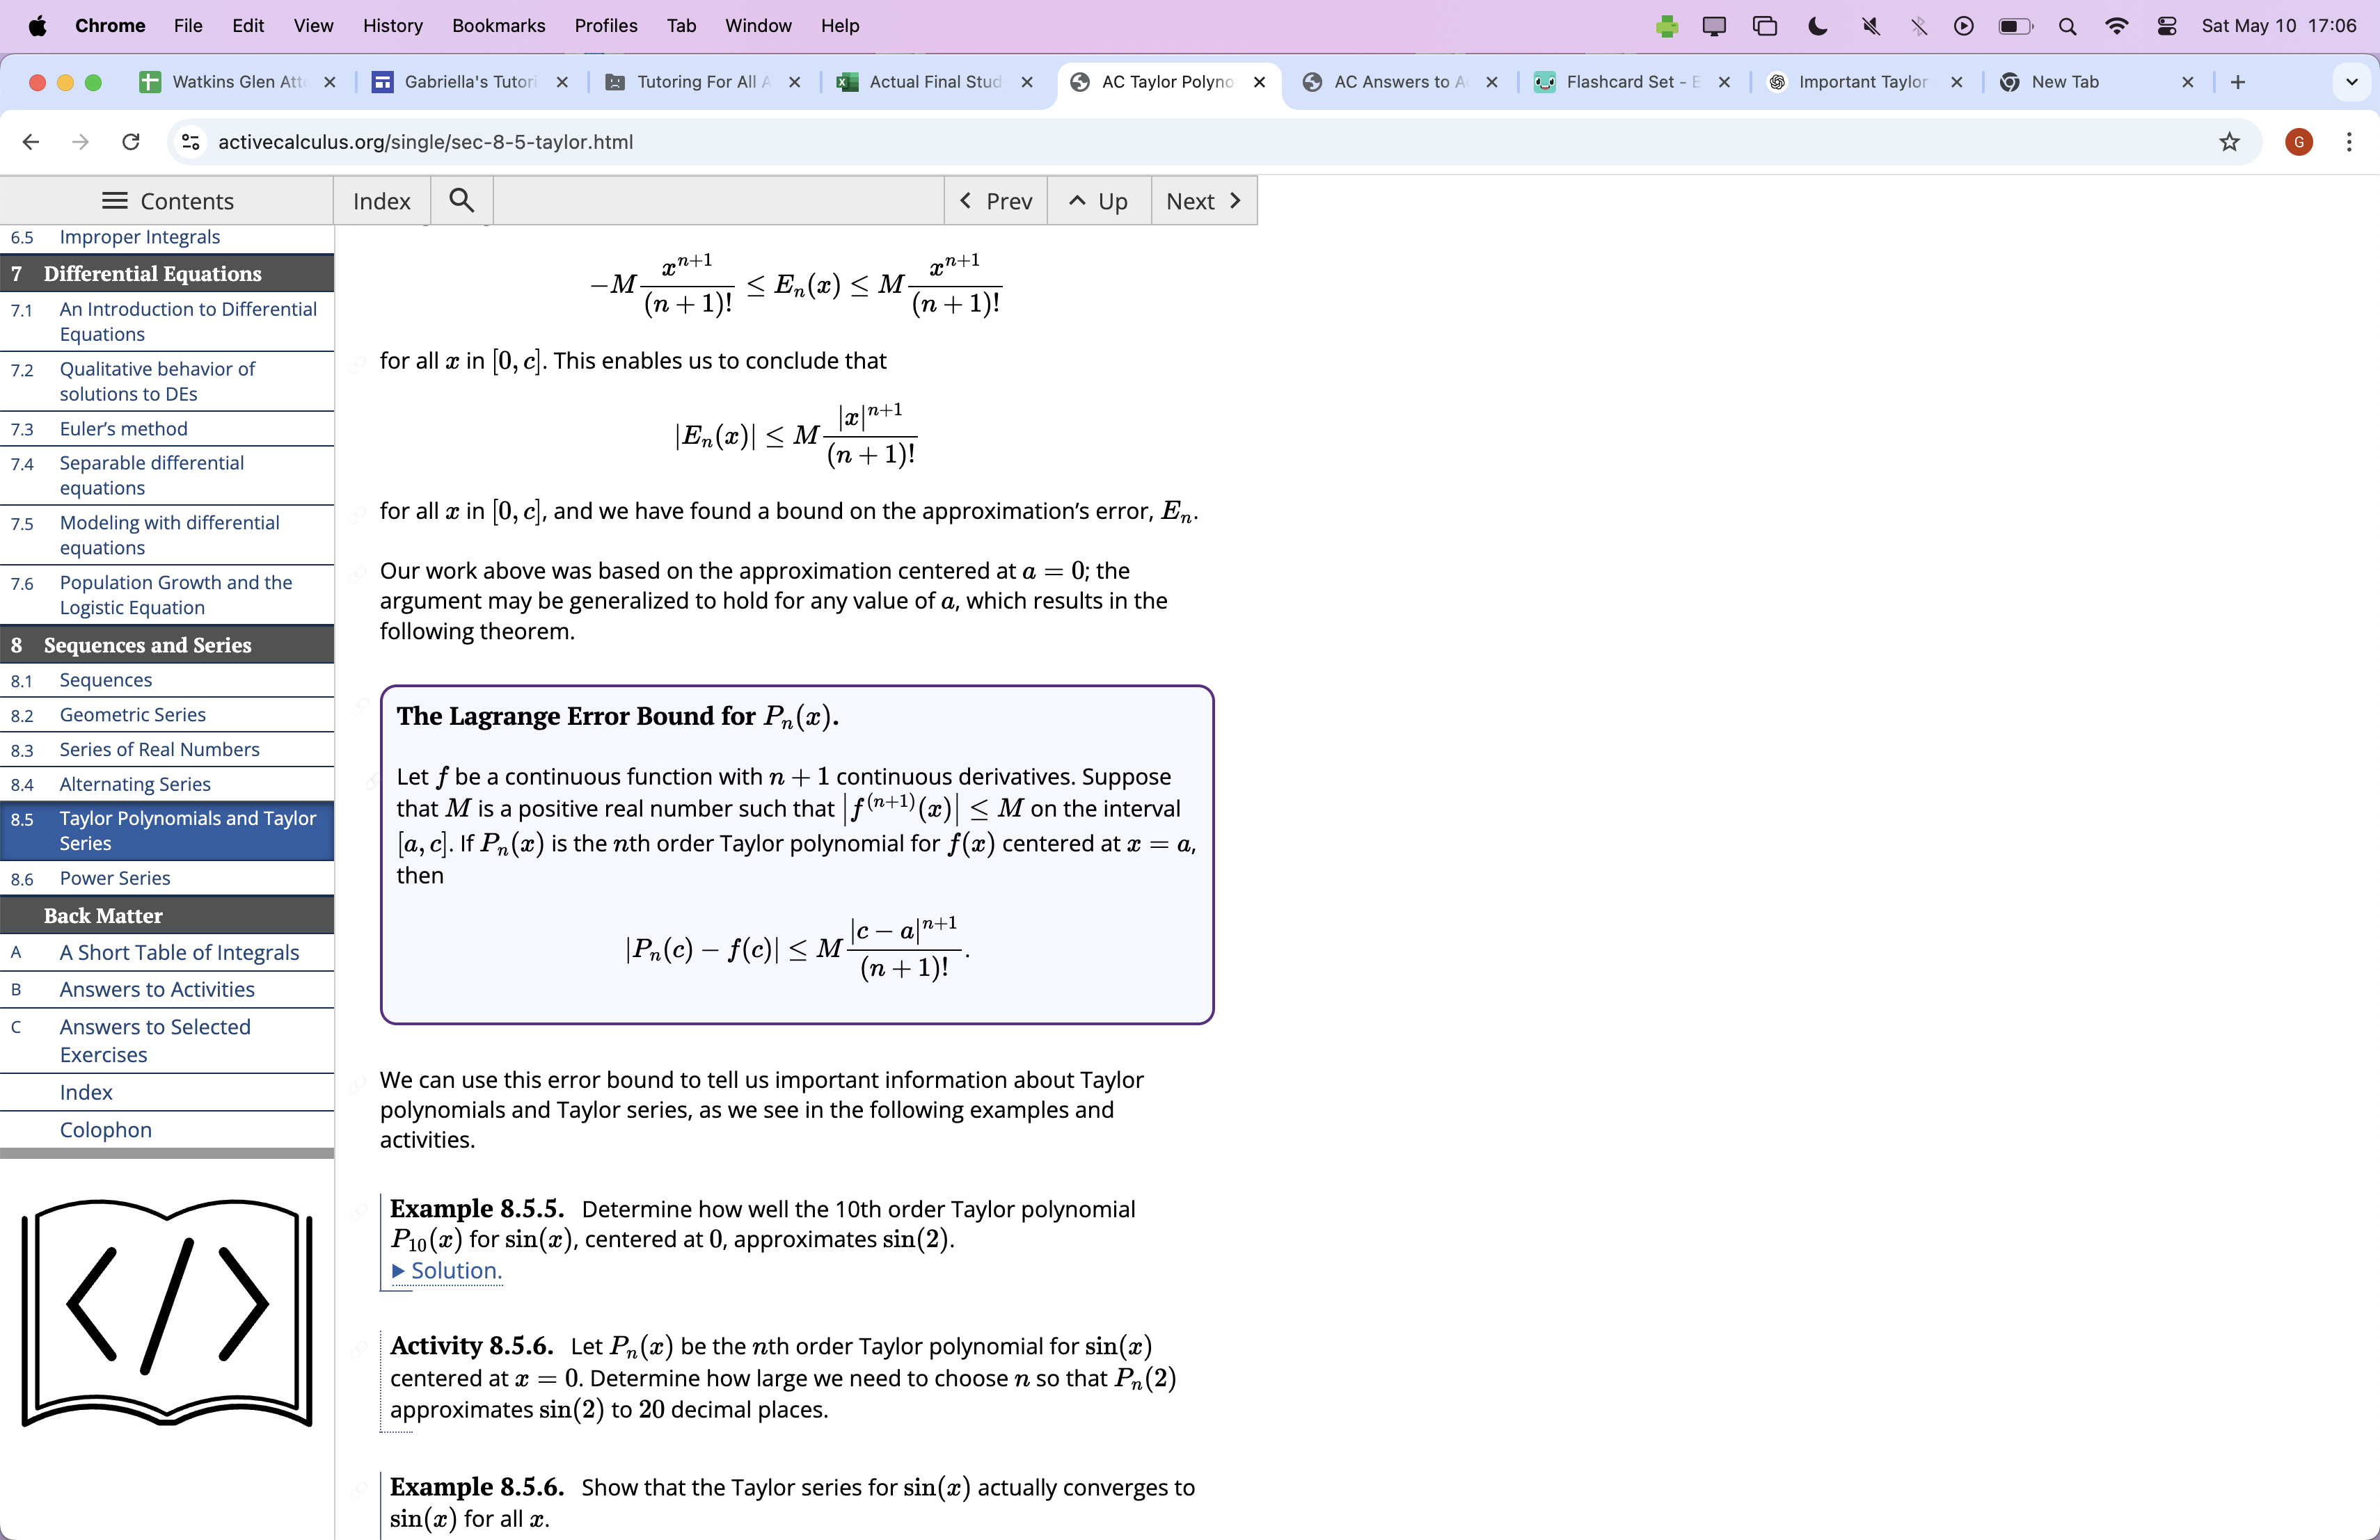Open Alternating Series section
The image size is (2380, 1540).
click(x=134, y=785)
